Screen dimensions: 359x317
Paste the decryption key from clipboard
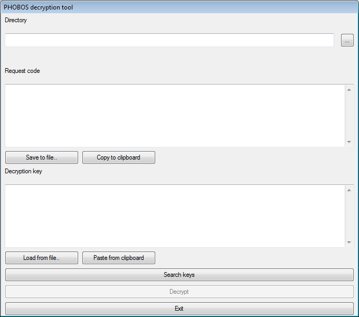119,258
